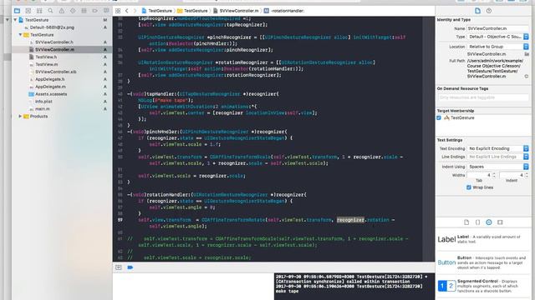Collapse the TestGesture project root
This screenshot has height=300, width=535.
coord(15,20)
